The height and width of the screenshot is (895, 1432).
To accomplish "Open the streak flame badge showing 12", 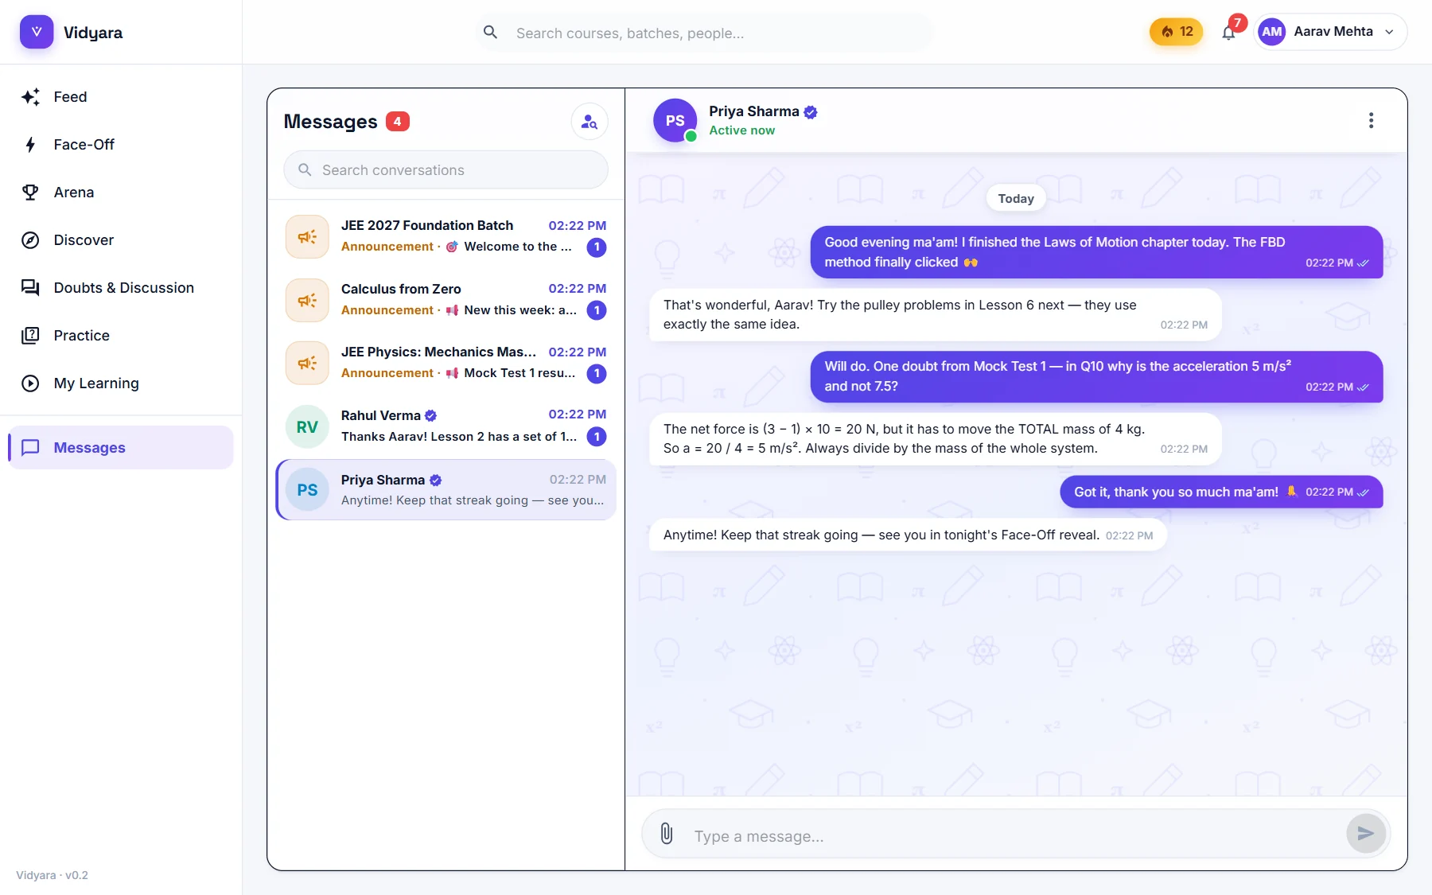I will click(x=1176, y=32).
